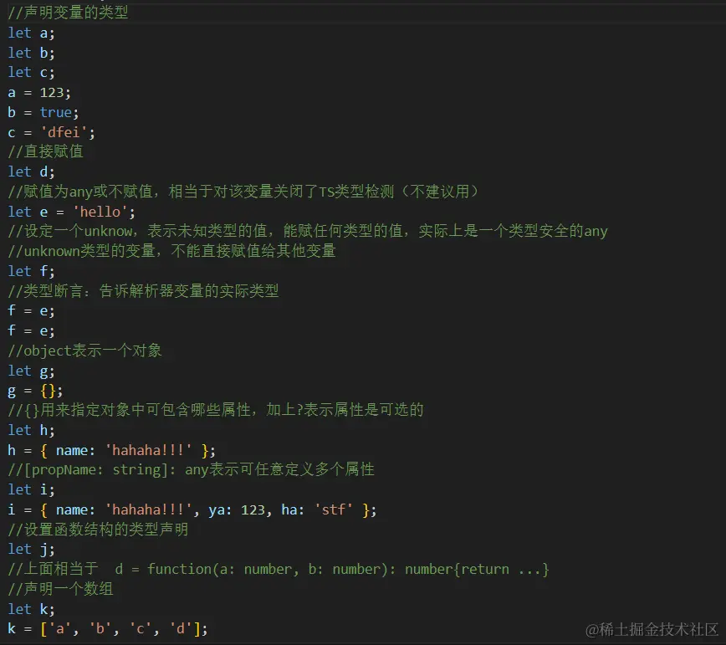
Task: Click the line 'let j;'
Action: (x=31, y=549)
